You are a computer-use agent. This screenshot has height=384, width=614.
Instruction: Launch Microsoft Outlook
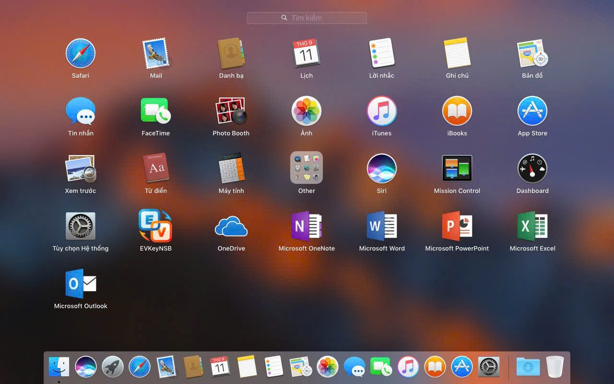pos(81,284)
